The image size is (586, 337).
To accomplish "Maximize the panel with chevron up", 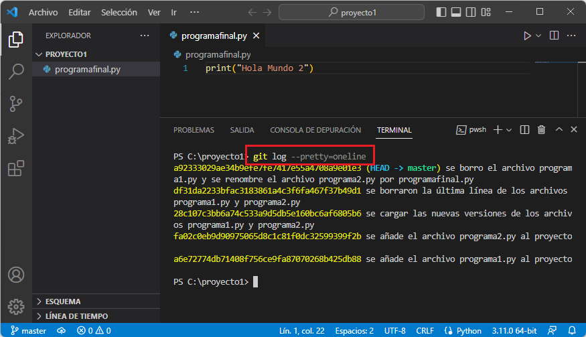I will point(559,129).
